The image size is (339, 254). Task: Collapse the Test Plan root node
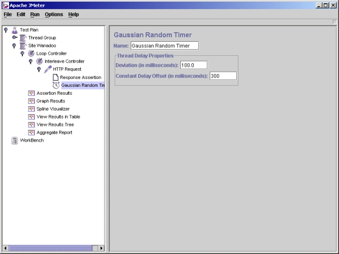click(6, 30)
